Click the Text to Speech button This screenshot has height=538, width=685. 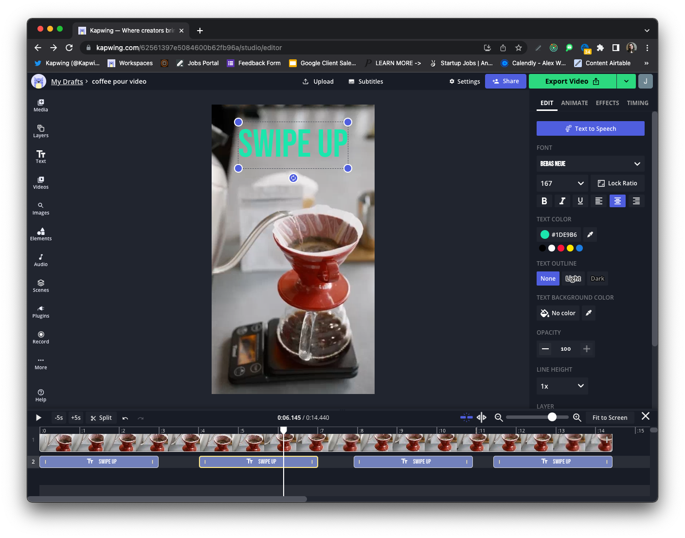[x=590, y=128]
